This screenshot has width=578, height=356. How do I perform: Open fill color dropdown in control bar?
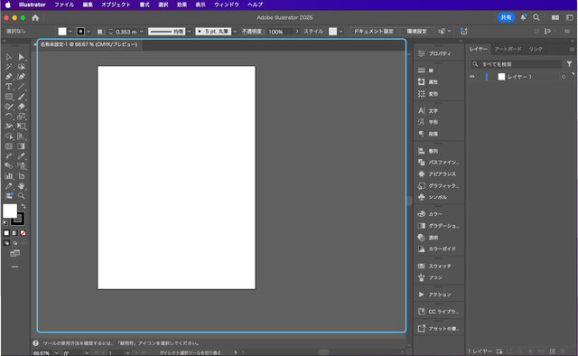(70, 32)
